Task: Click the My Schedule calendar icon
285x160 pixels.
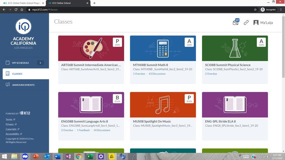Action: 8,63
